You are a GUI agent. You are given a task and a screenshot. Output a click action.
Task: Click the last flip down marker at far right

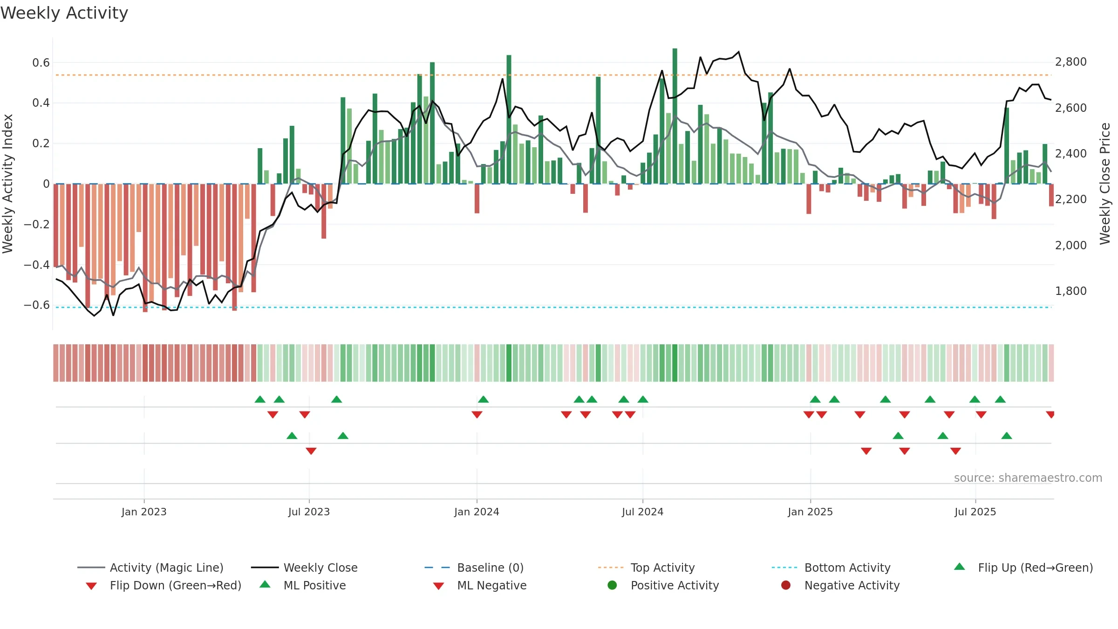1050,415
